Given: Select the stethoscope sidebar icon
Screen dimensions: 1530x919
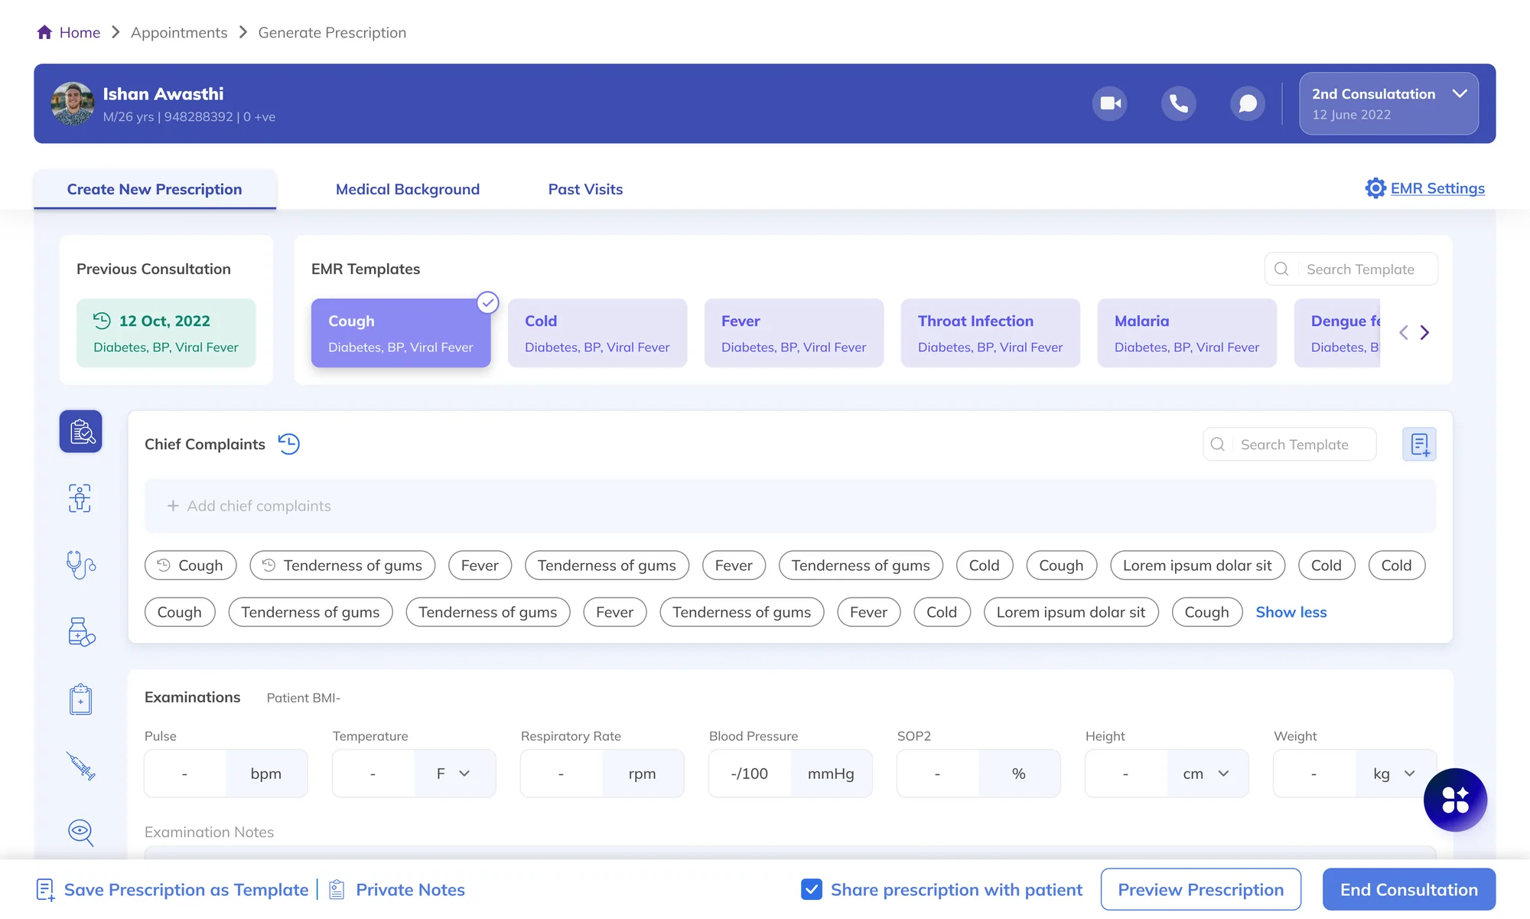Looking at the screenshot, I should click(x=81, y=565).
